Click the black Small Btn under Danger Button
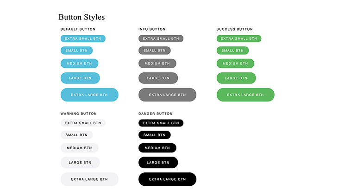 click(155, 135)
